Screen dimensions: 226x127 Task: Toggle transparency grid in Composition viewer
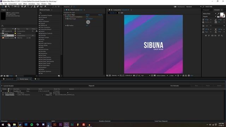(155, 75)
